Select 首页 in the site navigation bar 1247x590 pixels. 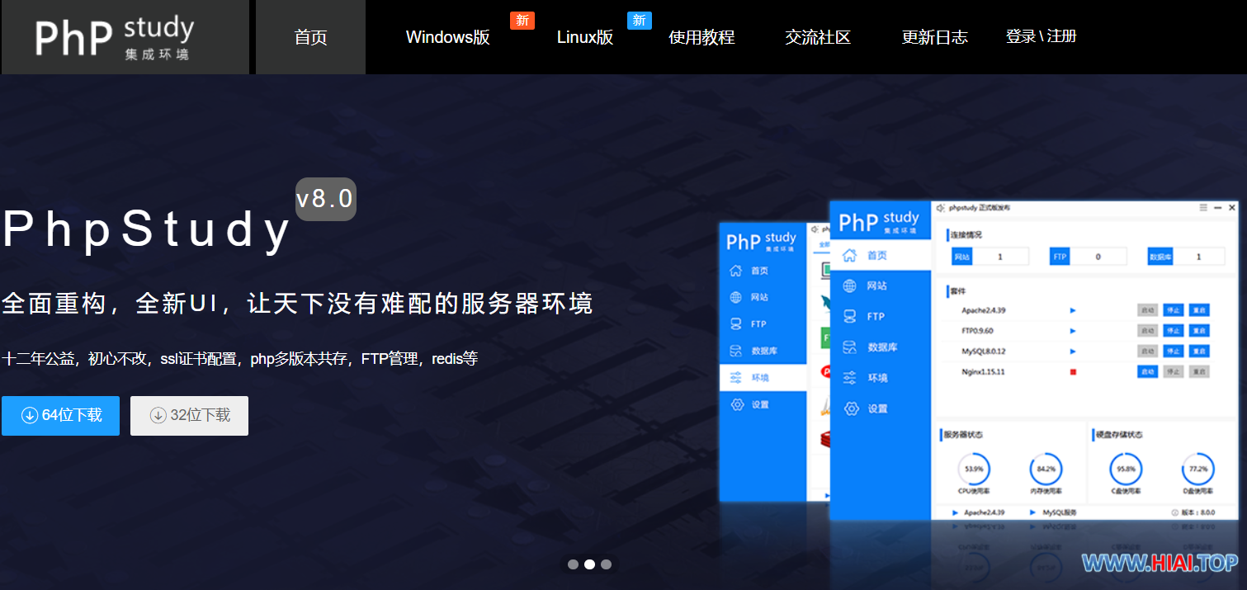point(310,37)
